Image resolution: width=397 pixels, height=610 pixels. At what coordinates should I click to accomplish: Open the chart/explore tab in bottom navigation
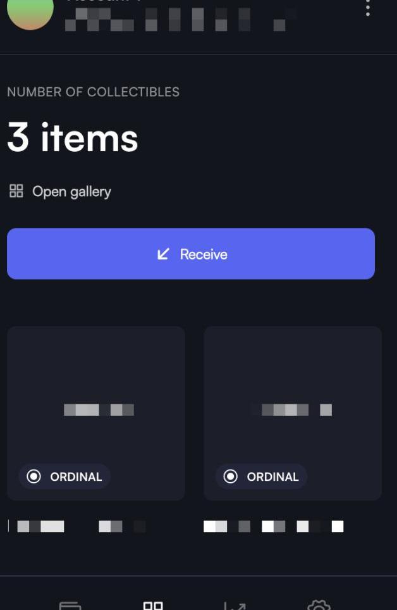[x=235, y=606]
